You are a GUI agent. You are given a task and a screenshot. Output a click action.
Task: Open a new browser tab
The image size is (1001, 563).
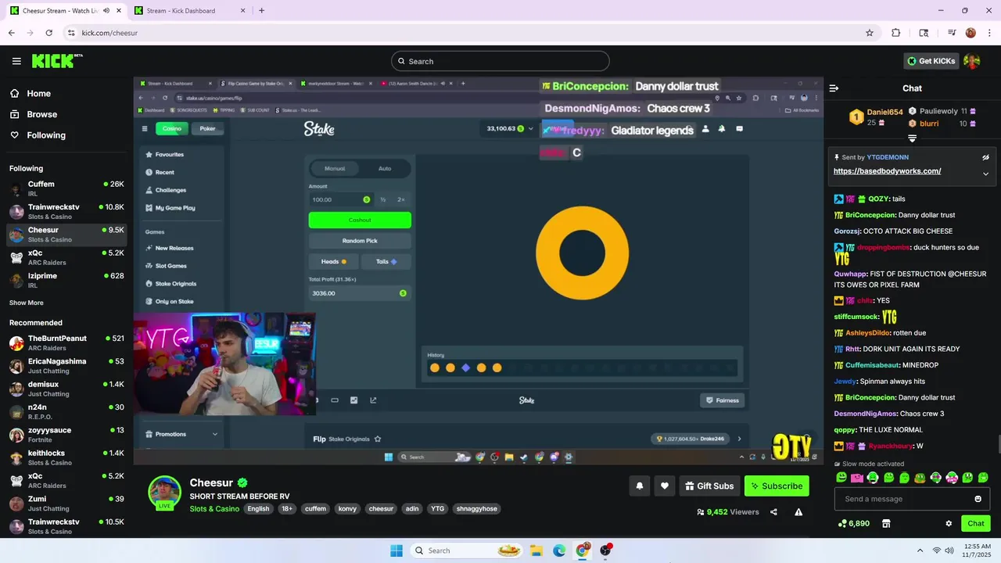pos(261,10)
